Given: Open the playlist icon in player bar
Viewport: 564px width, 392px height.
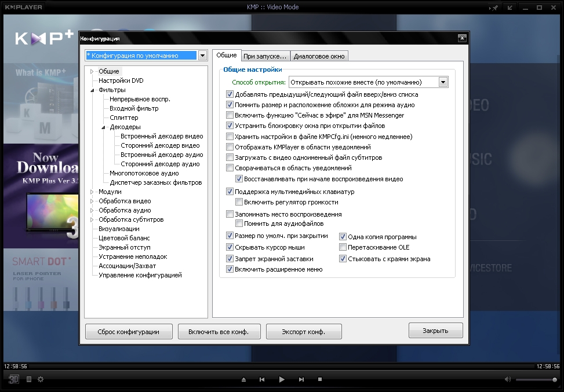Looking at the screenshot, I should pos(29,379).
